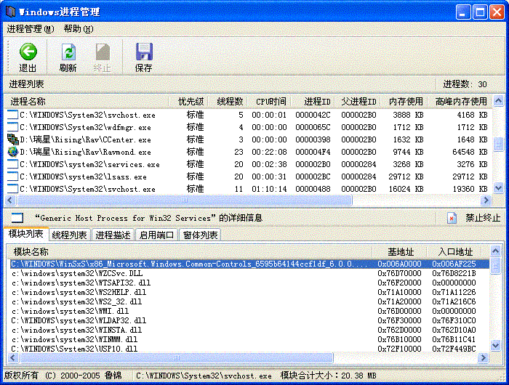Screen dimensions: 509x385
Task: Click the Save (保存) floppy disk icon
Action: point(144,52)
